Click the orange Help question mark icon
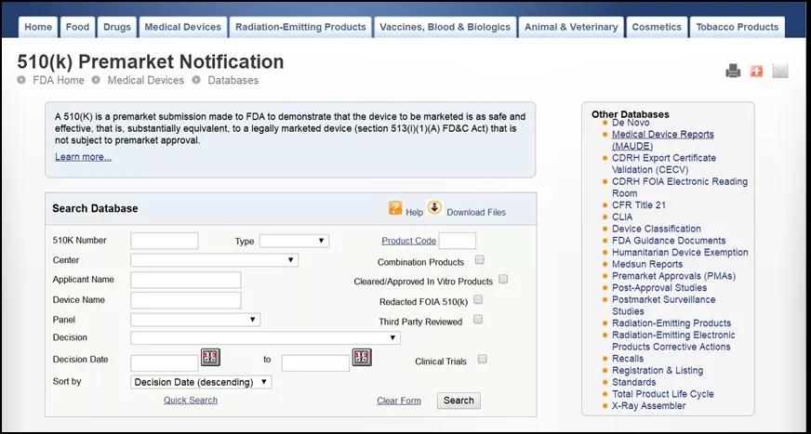The height and width of the screenshot is (434, 811). click(395, 209)
